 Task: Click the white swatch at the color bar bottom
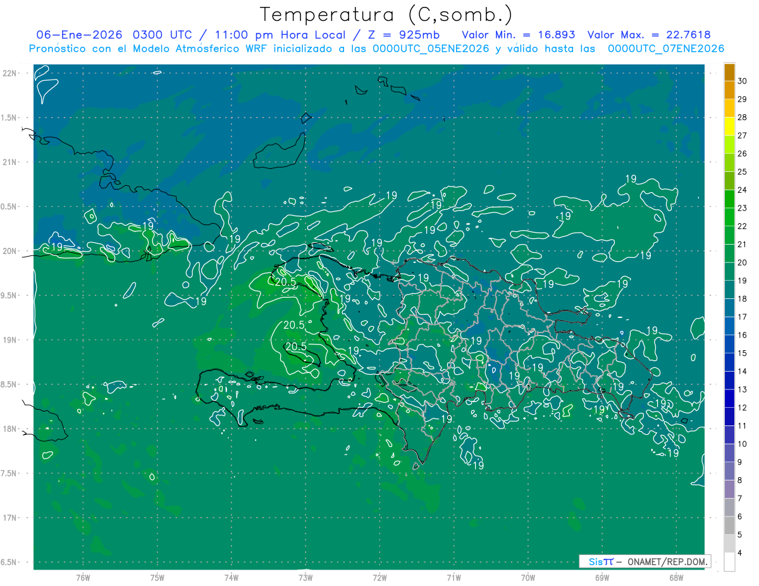(x=729, y=562)
